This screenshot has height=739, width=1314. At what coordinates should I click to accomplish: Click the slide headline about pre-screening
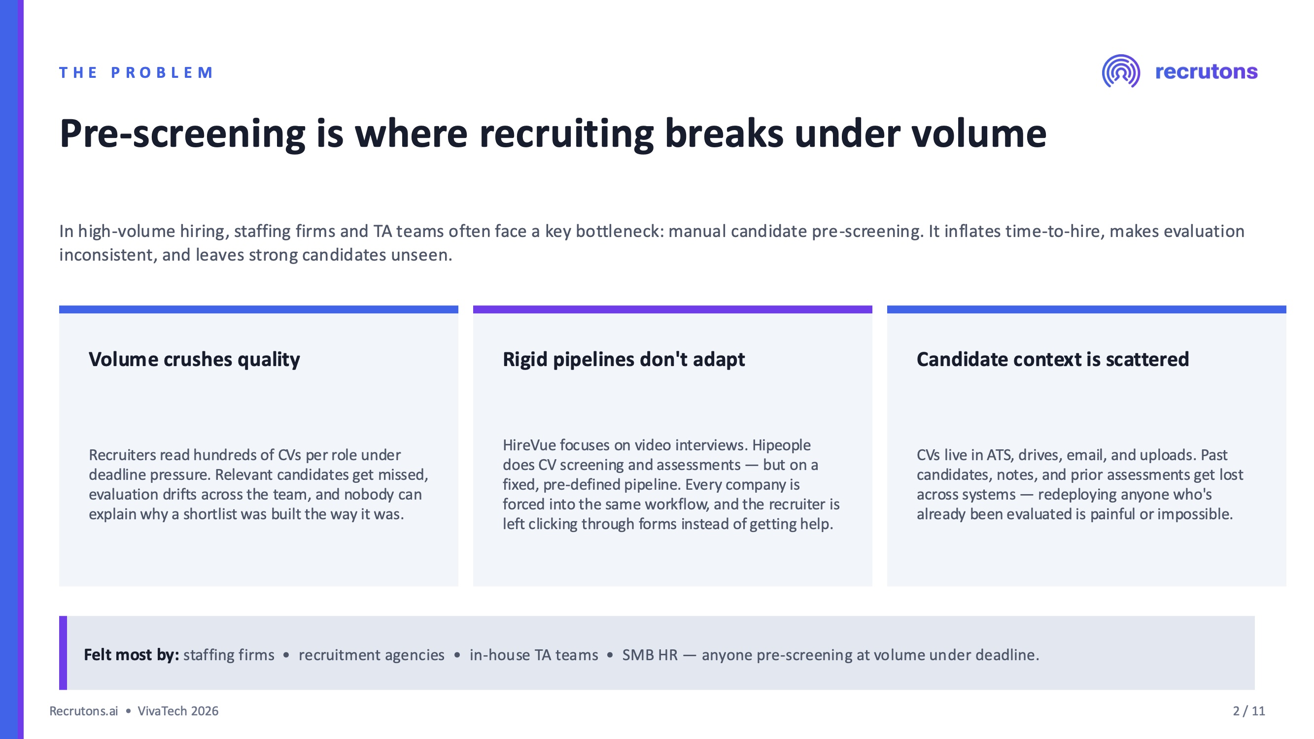point(553,133)
